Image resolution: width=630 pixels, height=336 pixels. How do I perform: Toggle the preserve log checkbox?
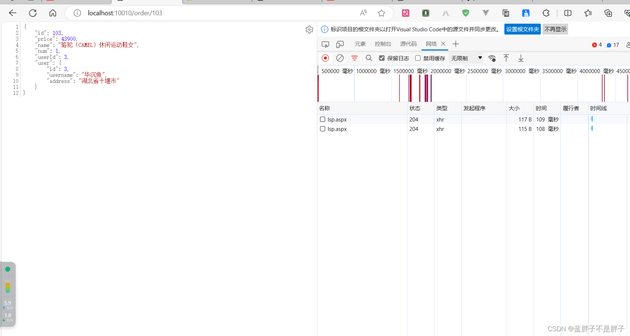tap(382, 58)
